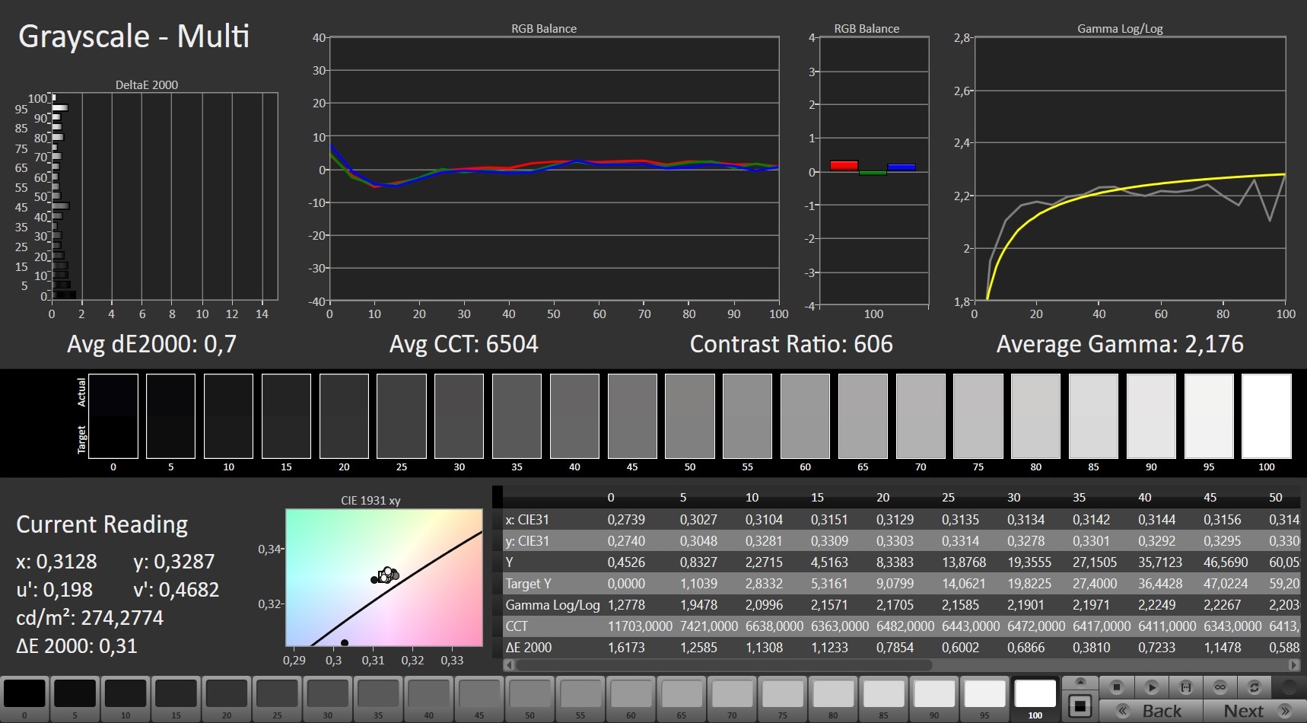Screen dimensions: 1307x723
Task: Click the Average Gamma: 2,176 readout
Action: [1120, 344]
